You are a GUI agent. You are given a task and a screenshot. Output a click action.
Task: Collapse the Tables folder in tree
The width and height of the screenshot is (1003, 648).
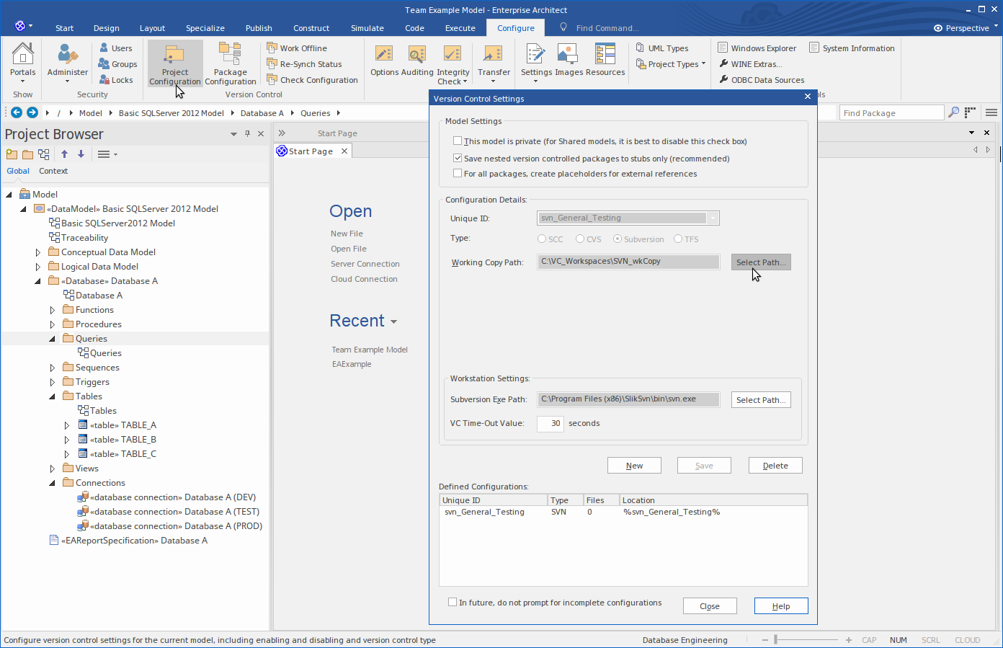(53, 396)
